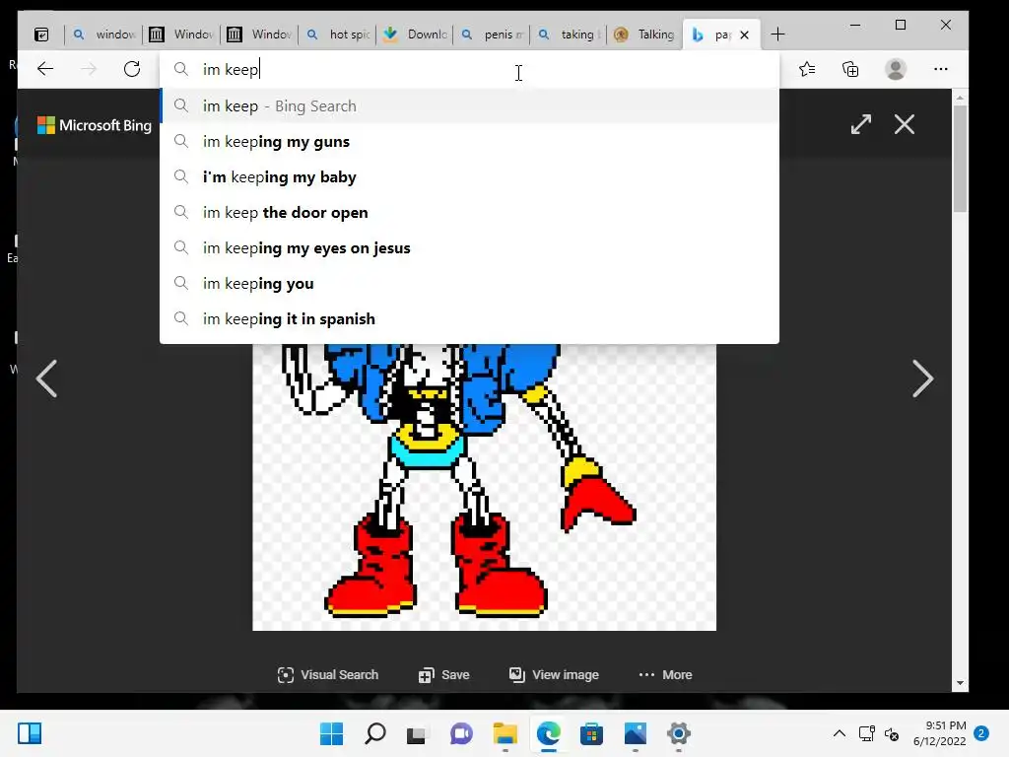Viewport: 1009px width, 757px height.
Task: Click the muted volume tray icon
Action: click(x=892, y=733)
